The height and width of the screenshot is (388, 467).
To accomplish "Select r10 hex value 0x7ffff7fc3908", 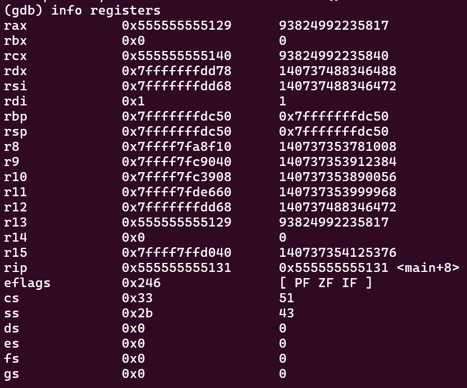I will [x=177, y=177].
